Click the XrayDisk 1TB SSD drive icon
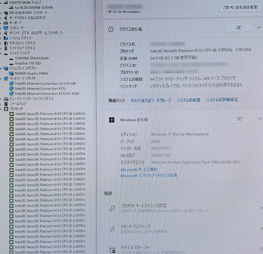Image resolution: width=263 pixels, height=254 pixels. [x=11, y=64]
